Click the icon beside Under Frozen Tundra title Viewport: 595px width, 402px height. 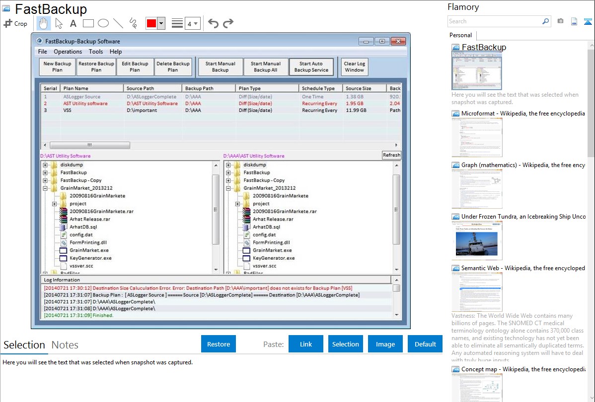[x=455, y=216]
